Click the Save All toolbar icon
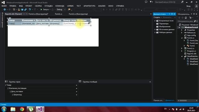The image size is (199, 112). coord(25,10)
